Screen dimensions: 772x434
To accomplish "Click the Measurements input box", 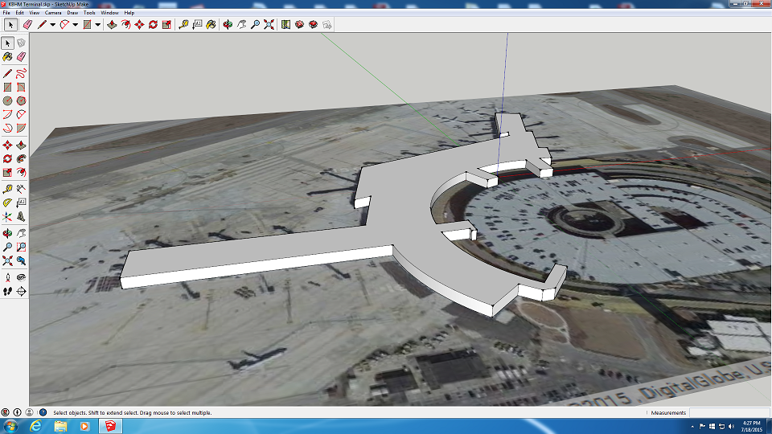I will click(729, 413).
